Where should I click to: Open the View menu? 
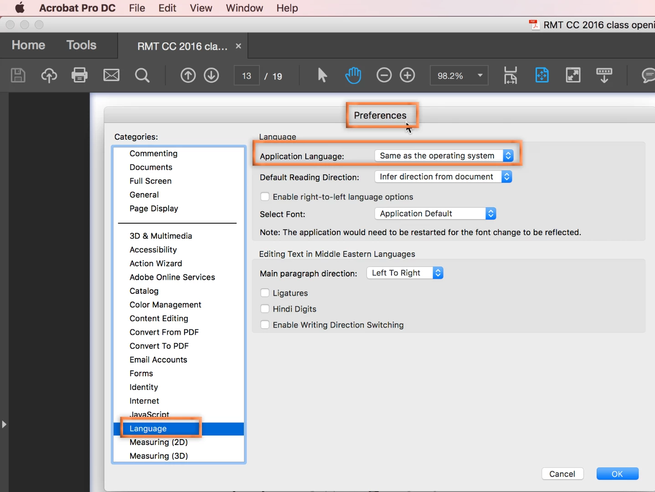pyautogui.click(x=201, y=8)
